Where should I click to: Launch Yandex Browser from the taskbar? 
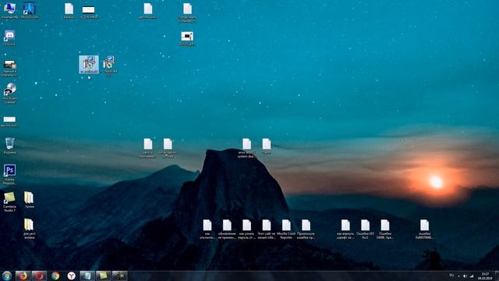tap(72, 276)
